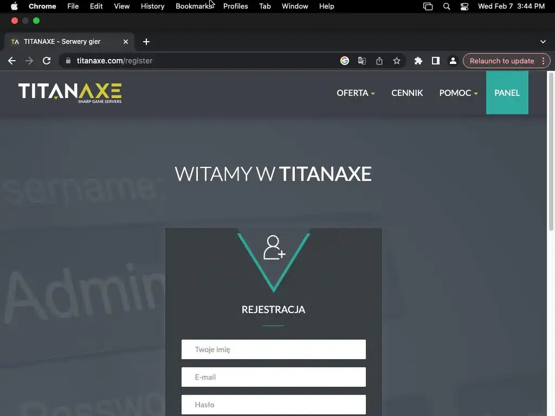Open the Google icon in address bar
Image resolution: width=555 pixels, height=416 pixels.
(344, 61)
